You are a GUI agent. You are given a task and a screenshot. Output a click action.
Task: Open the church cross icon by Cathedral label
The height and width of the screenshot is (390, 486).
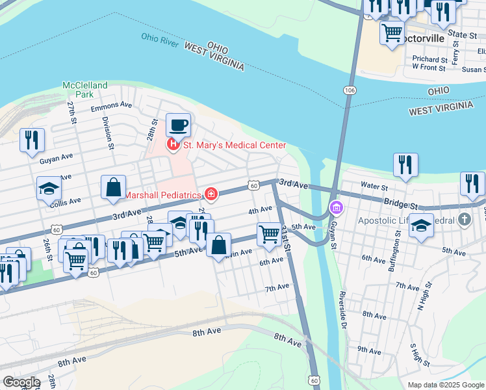465,220
